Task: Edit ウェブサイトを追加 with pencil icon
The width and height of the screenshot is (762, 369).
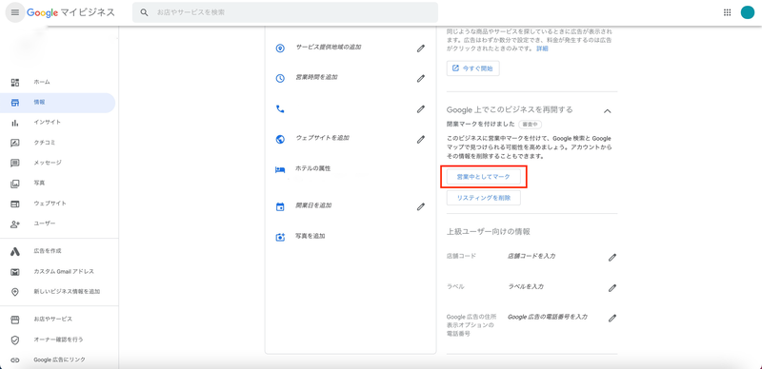Action: [x=421, y=140]
